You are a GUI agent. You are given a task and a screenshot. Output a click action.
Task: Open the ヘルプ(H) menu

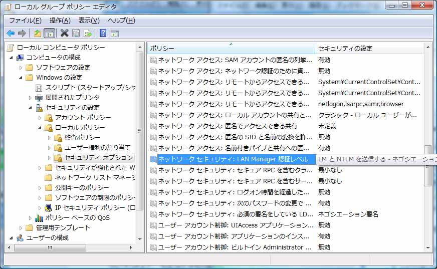pos(121,21)
